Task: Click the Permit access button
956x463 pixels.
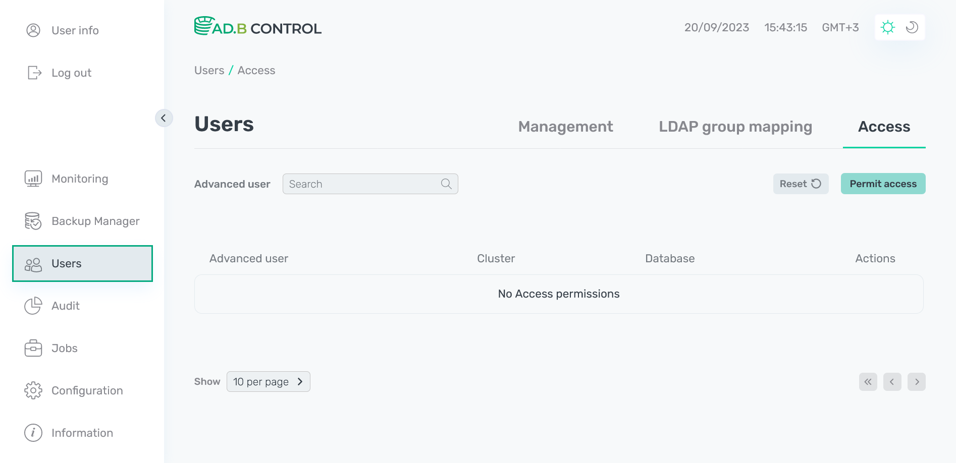Action: pyautogui.click(x=883, y=184)
